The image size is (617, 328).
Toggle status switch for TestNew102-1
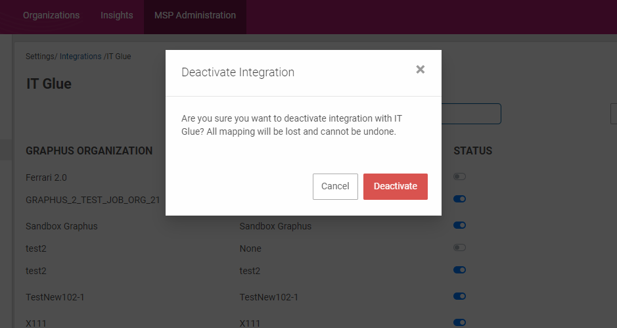point(459,296)
